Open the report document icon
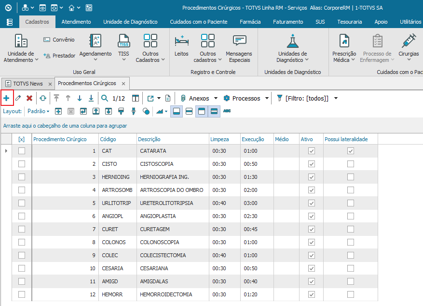This screenshot has width=423, height=306. coord(168,98)
